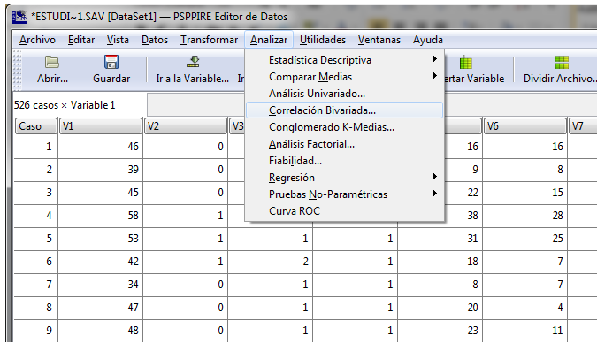Click the V1 column header

[101, 125]
